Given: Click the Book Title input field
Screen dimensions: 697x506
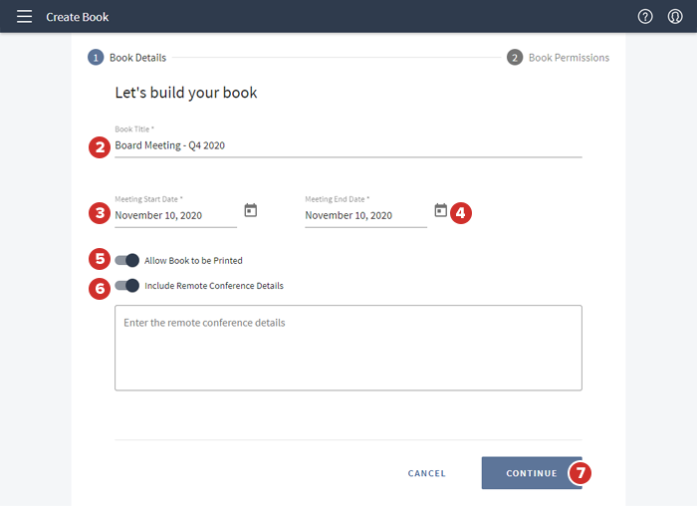Looking at the screenshot, I should click(x=348, y=145).
